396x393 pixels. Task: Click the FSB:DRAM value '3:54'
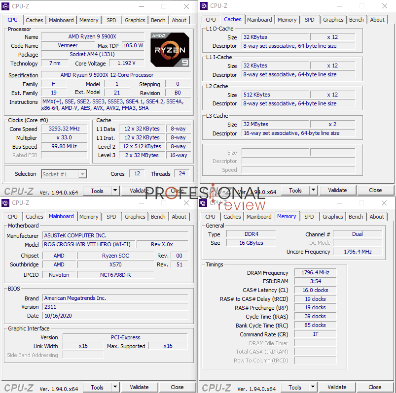click(316, 281)
